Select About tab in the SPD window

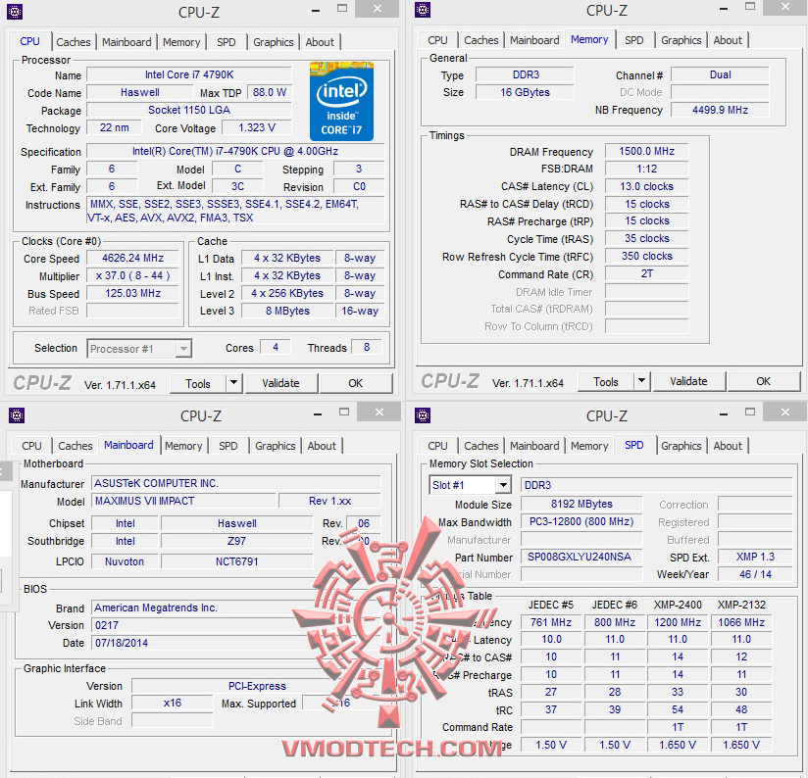tap(728, 446)
